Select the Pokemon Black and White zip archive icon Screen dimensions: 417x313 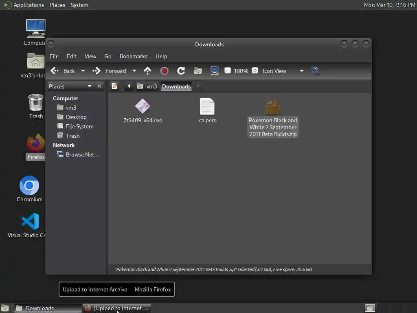[272, 106]
